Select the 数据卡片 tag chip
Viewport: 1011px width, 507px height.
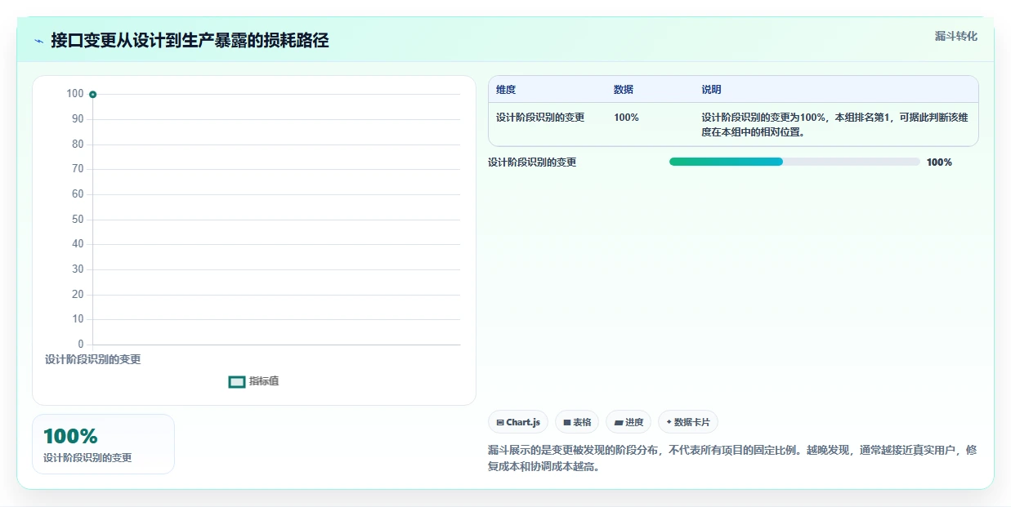tap(688, 422)
